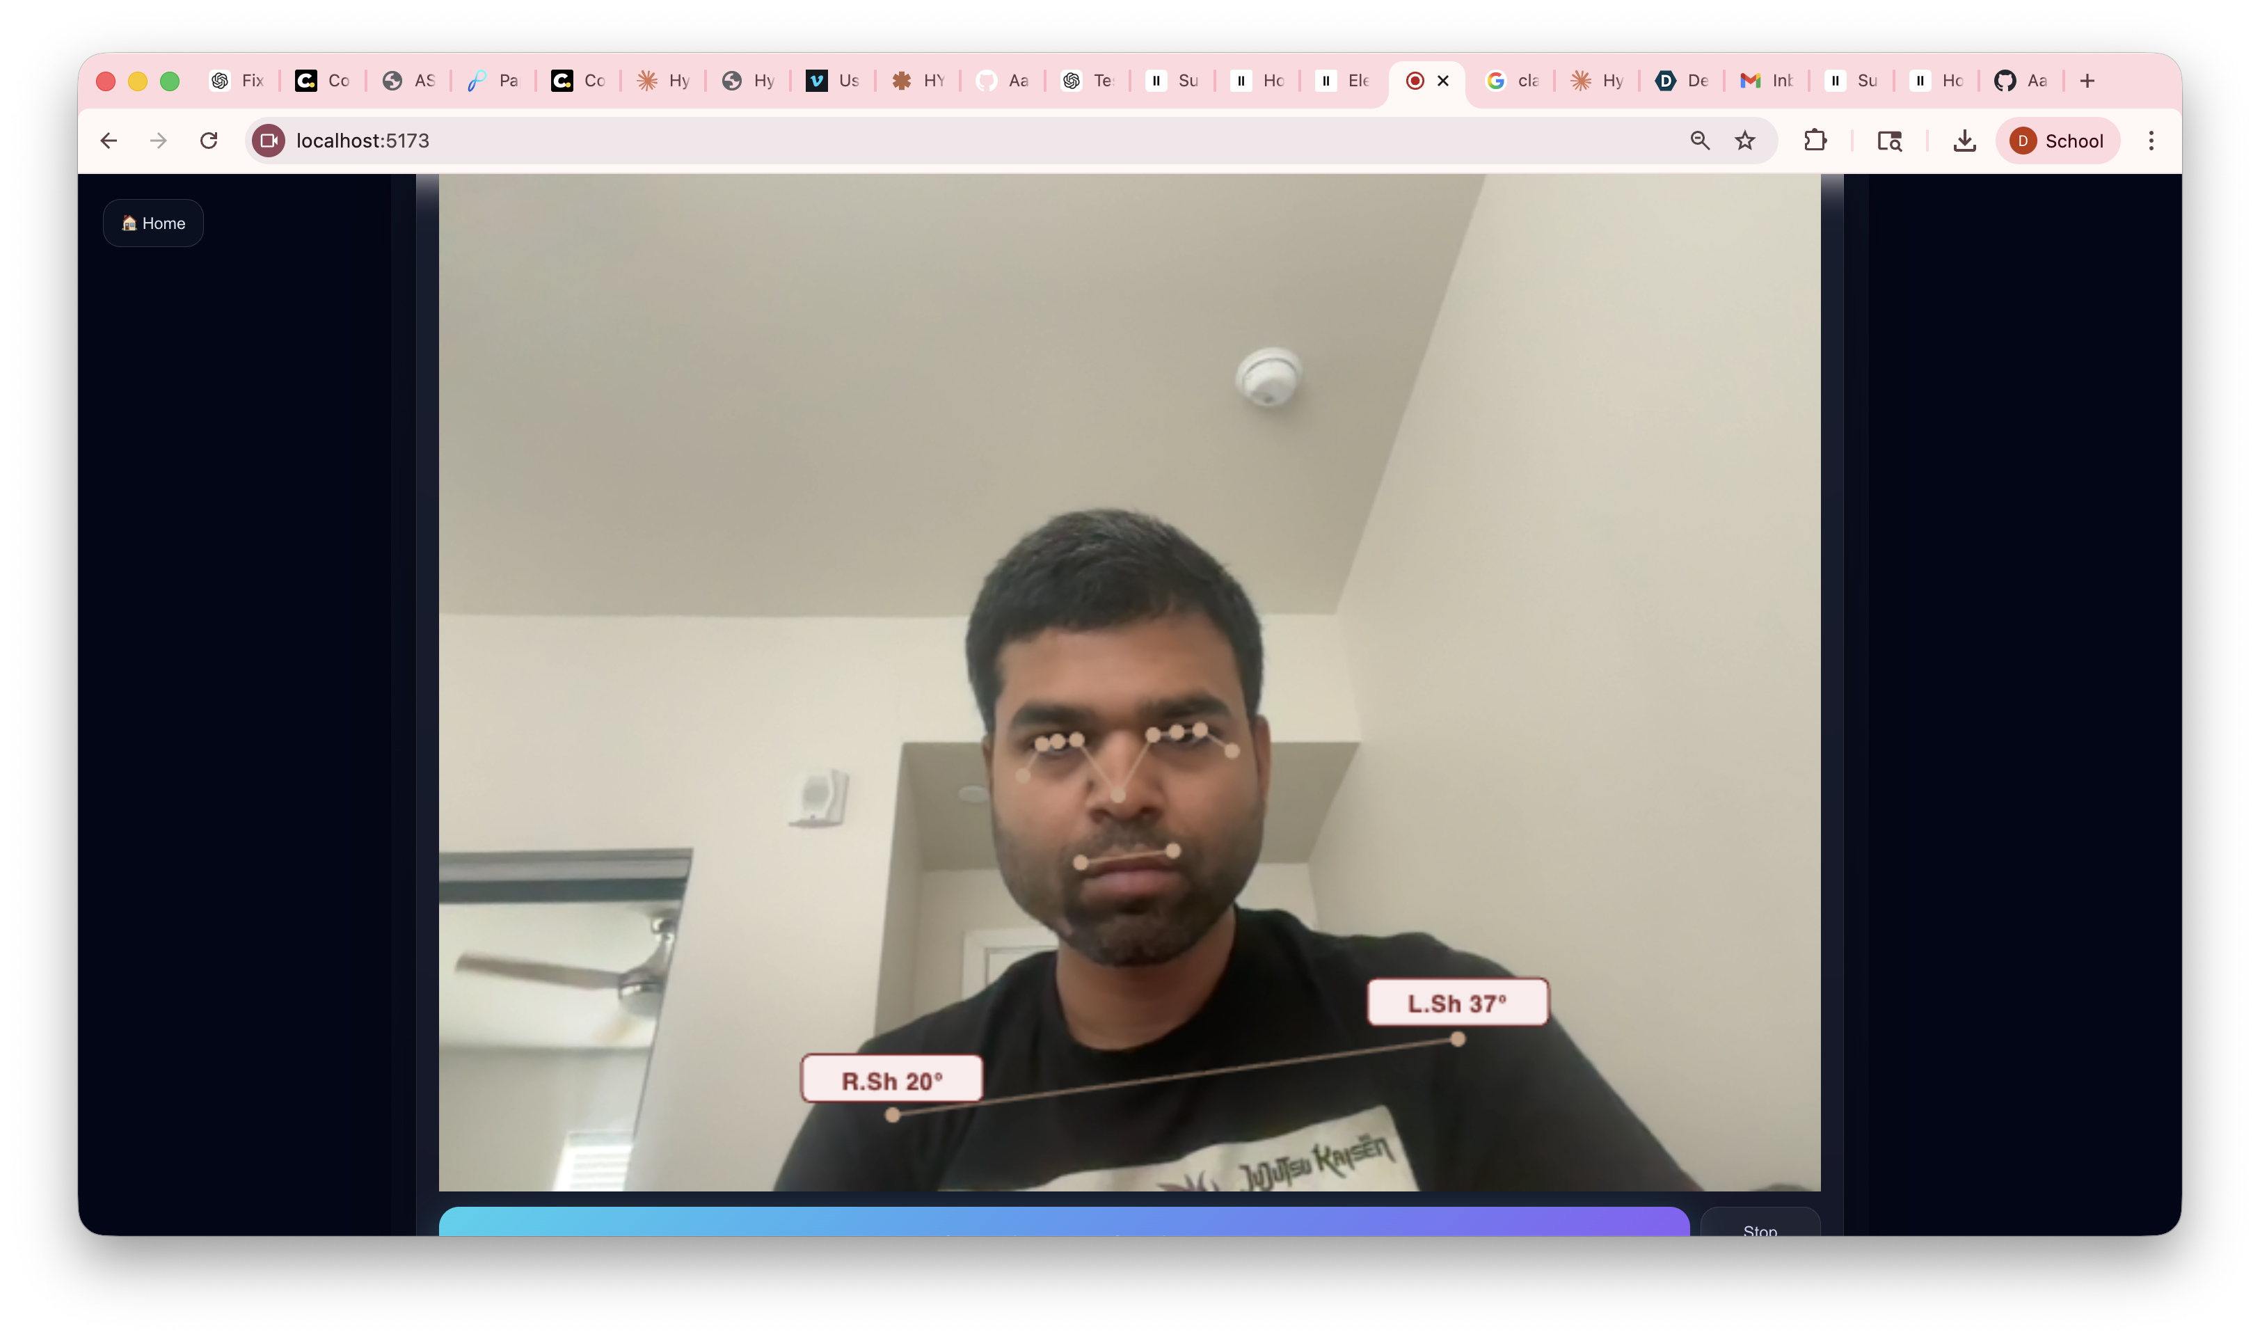Reload the localhost page
Screen dimensions: 2260x1339
(208, 141)
